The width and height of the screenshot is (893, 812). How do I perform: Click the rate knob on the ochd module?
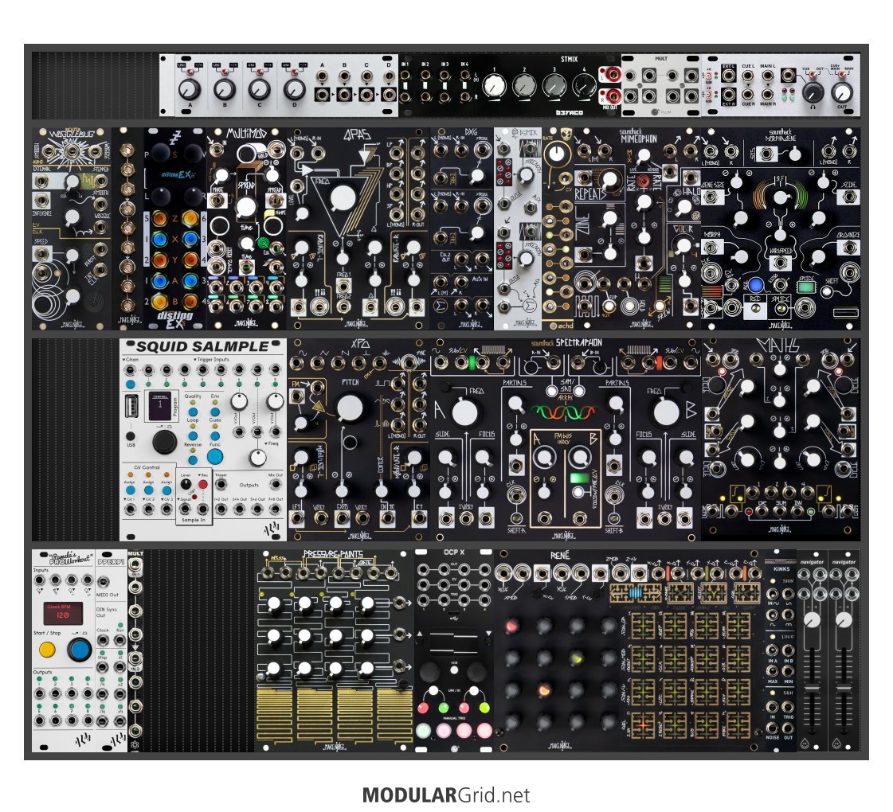pos(556,153)
